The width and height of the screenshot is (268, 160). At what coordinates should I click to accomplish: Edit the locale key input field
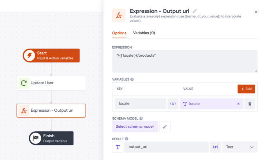point(140,104)
